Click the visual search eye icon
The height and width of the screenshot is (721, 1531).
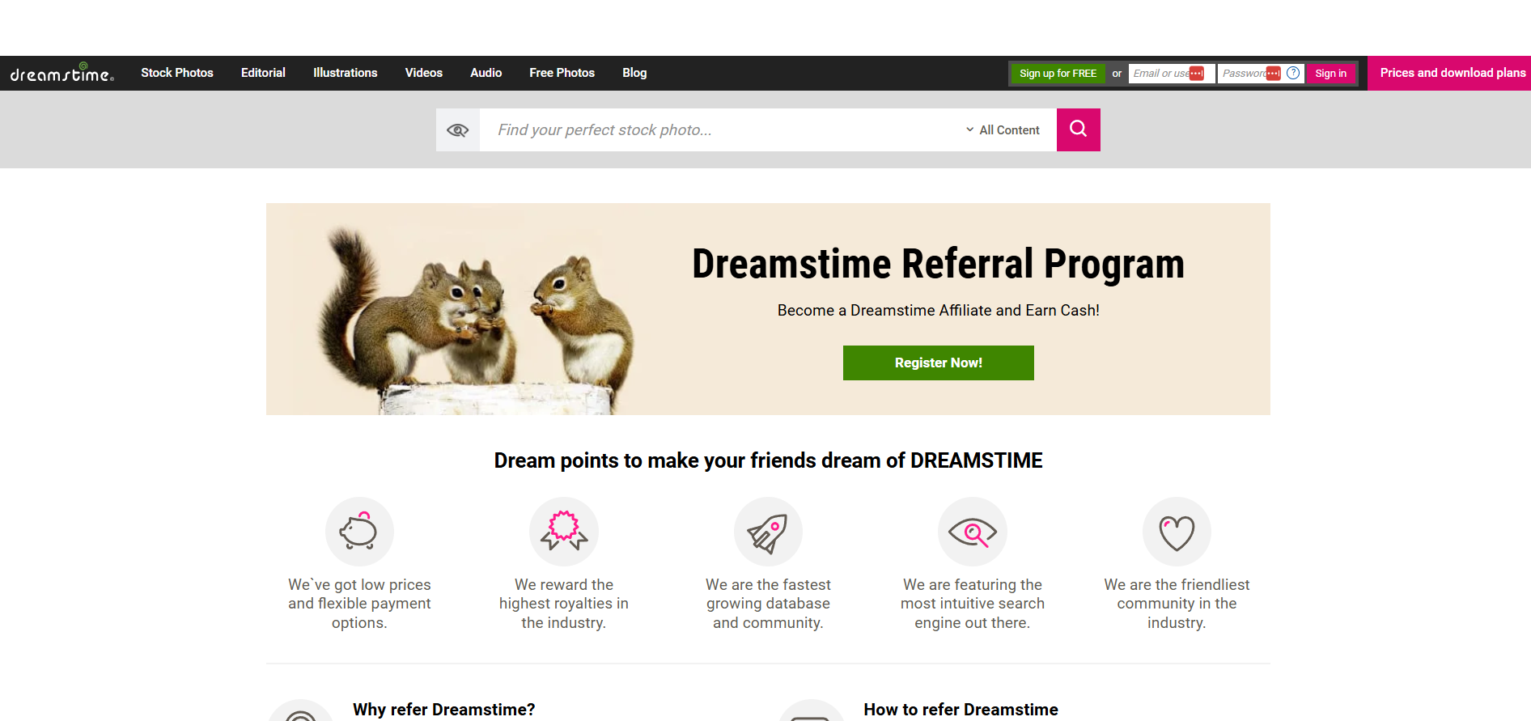[x=458, y=130]
